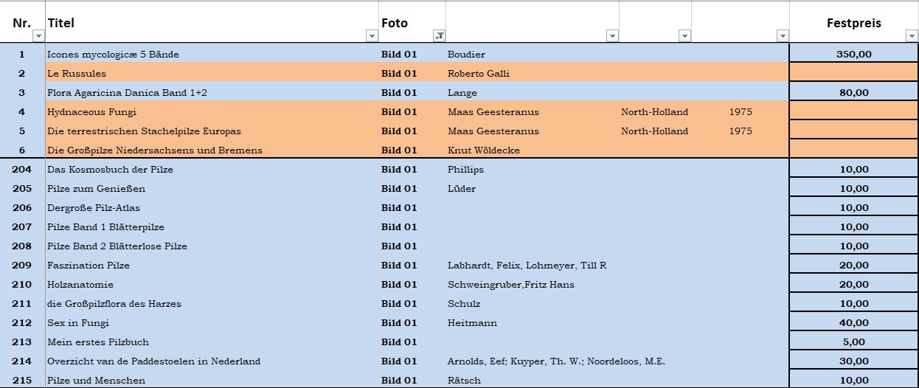Viewport: 919px width, 388px height.
Task: Select the empty orange Festpreis cell for Hydnaceous Fungi
Action: coord(853,112)
